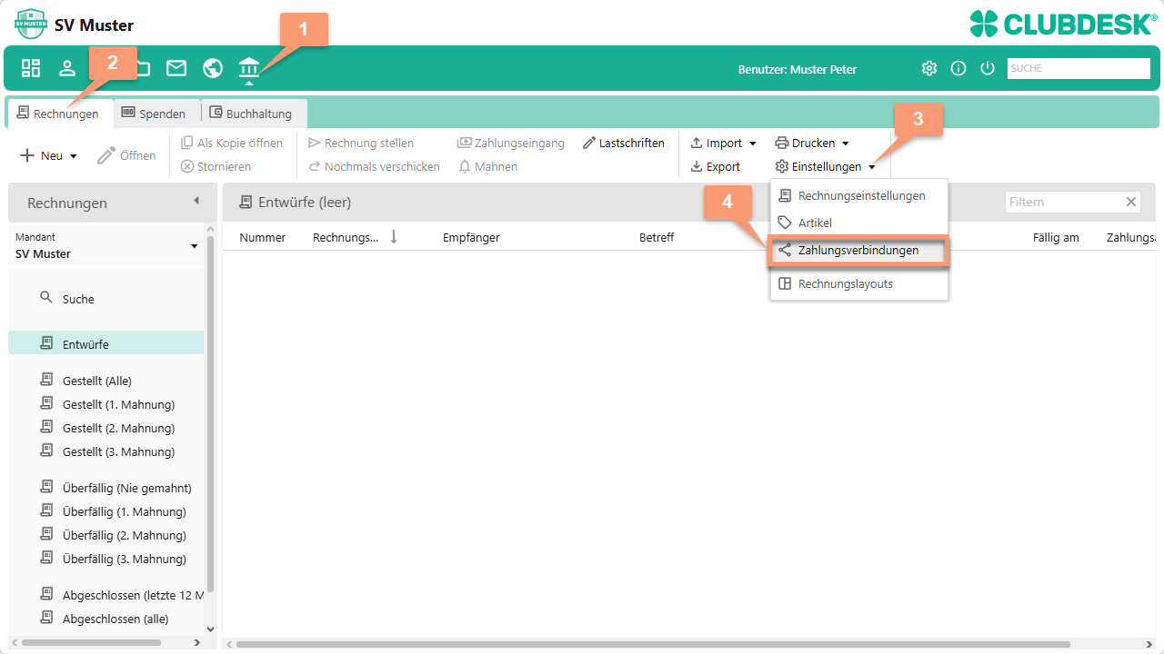Expand the Neu dropdown arrow
This screenshot has height=654, width=1164.
point(74,156)
